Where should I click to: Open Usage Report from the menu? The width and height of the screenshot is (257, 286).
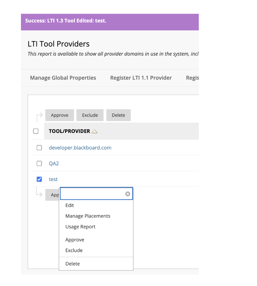pyautogui.click(x=80, y=227)
